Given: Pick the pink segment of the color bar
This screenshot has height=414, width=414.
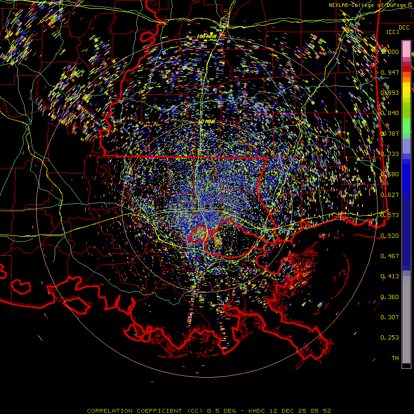Looking at the screenshot, I should (x=406, y=49).
